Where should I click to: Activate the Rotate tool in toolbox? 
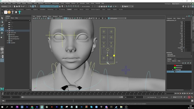[2, 33]
